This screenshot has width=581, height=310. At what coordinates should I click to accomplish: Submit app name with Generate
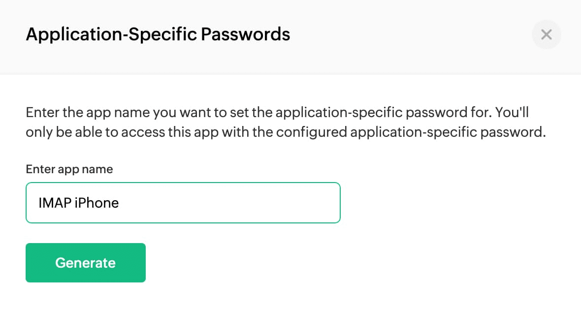click(x=85, y=263)
